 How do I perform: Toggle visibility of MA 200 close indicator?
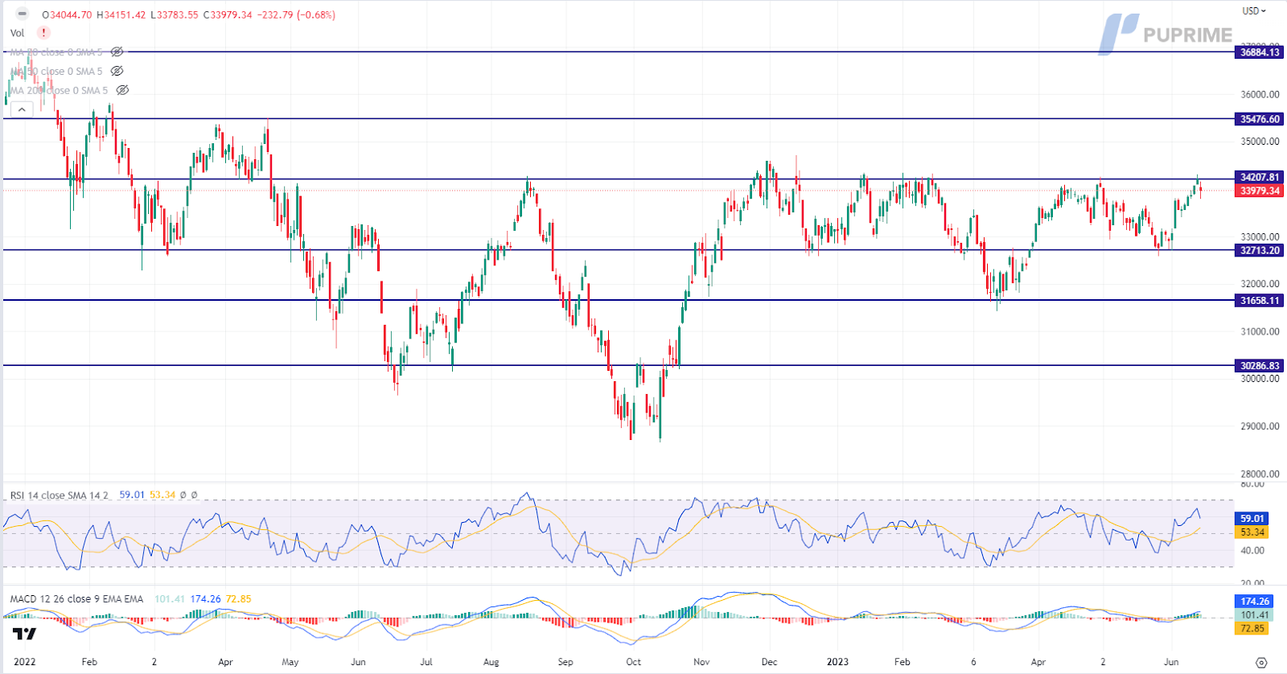(122, 90)
